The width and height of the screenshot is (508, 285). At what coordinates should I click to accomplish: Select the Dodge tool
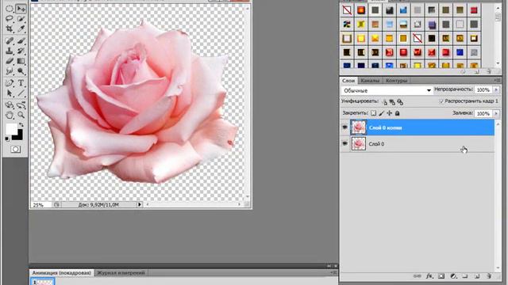click(x=21, y=71)
